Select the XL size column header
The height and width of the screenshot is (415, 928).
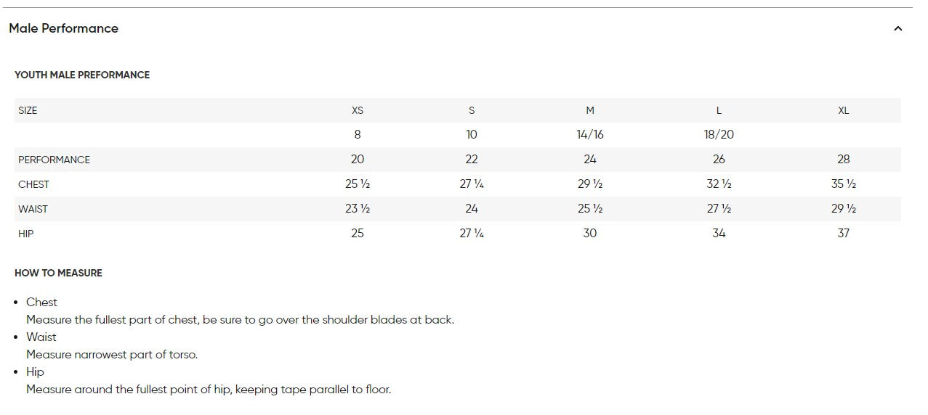843,110
